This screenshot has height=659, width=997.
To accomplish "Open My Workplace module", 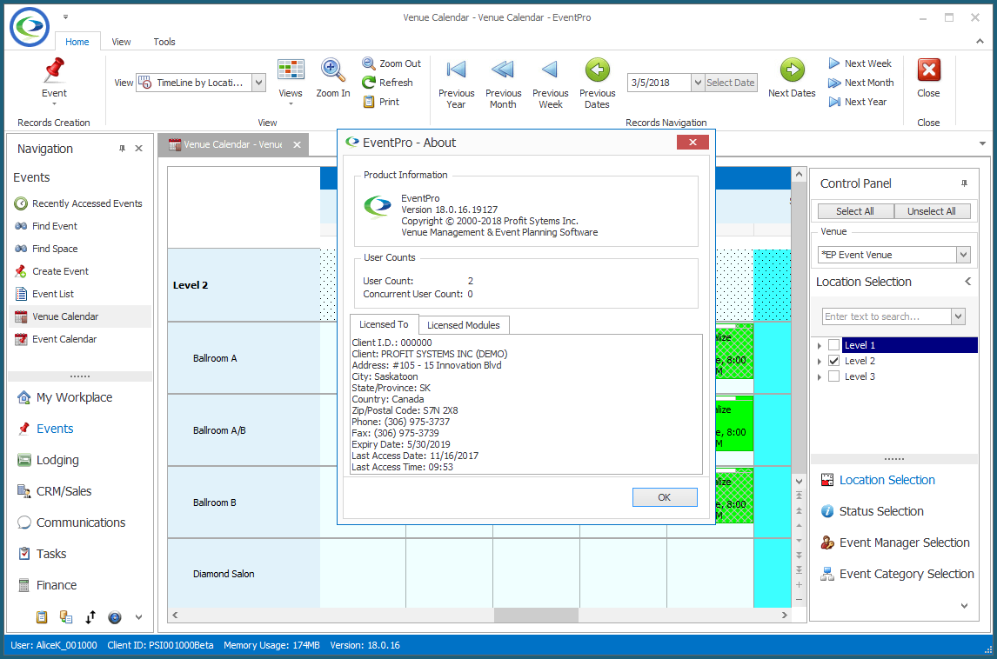I will [65, 398].
